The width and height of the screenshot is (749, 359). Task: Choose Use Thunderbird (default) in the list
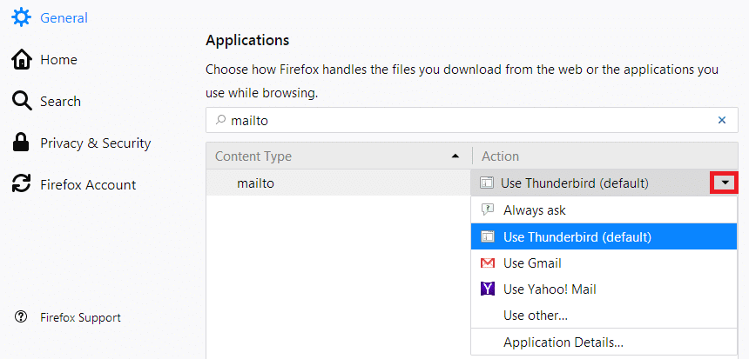pyautogui.click(x=577, y=236)
